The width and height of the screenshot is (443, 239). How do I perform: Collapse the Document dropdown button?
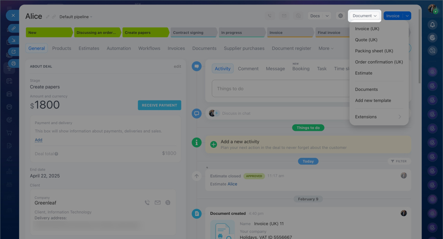[364, 16]
